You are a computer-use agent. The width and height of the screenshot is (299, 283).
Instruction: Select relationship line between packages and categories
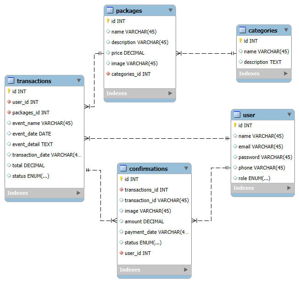click(206, 53)
